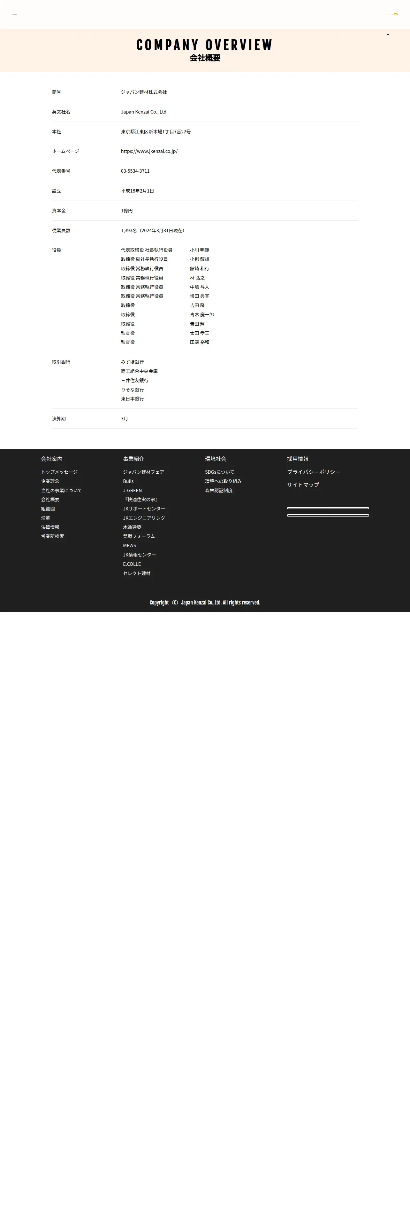Open the トップメッセージ footer link

(x=59, y=472)
